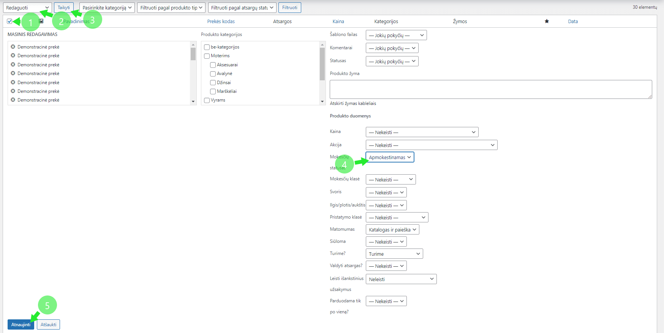Expand the Redaguoti bulk actions dropdown
The height and width of the screenshot is (333, 664).
click(x=27, y=8)
